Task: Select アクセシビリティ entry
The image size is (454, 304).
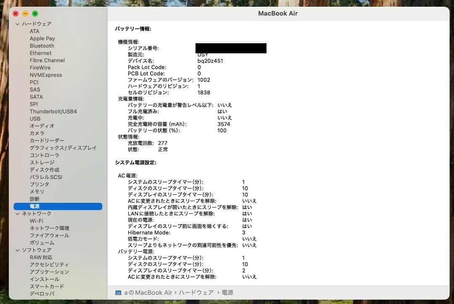Action: click(49, 265)
